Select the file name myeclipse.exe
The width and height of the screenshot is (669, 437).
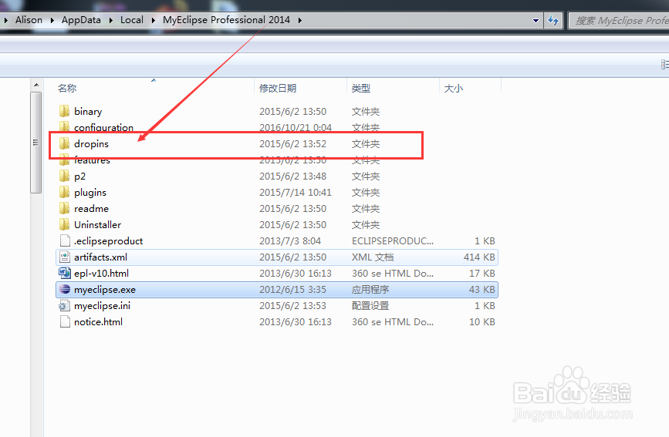click(105, 290)
